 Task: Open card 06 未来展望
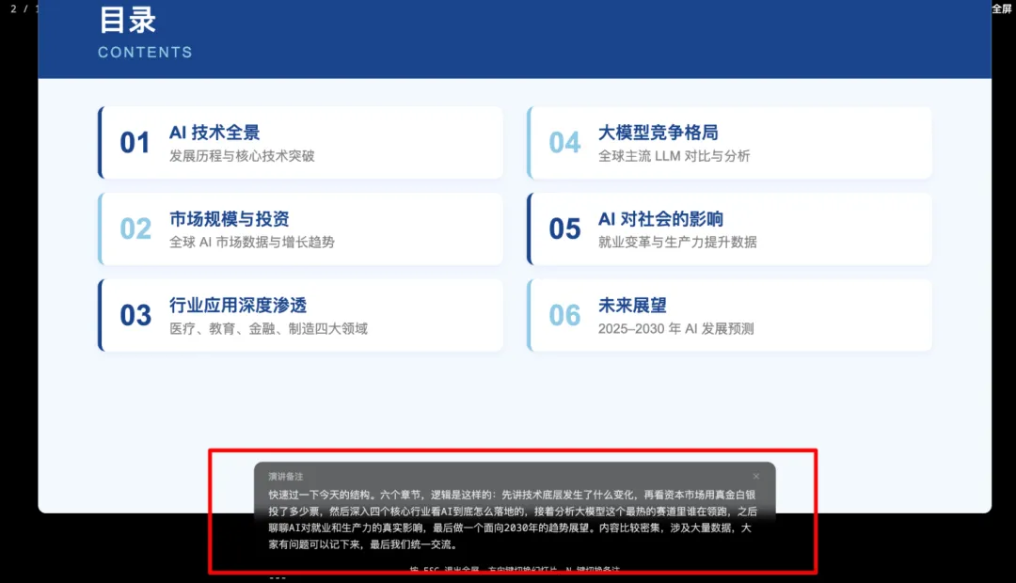[x=730, y=315]
